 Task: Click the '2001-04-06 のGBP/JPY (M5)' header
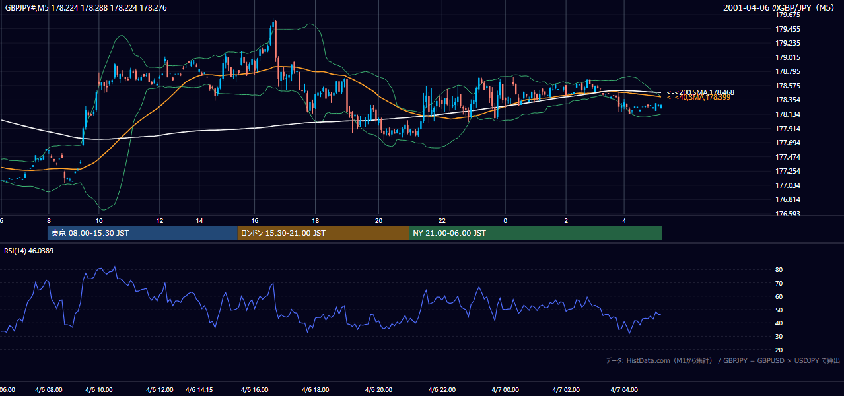coord(780,7)
